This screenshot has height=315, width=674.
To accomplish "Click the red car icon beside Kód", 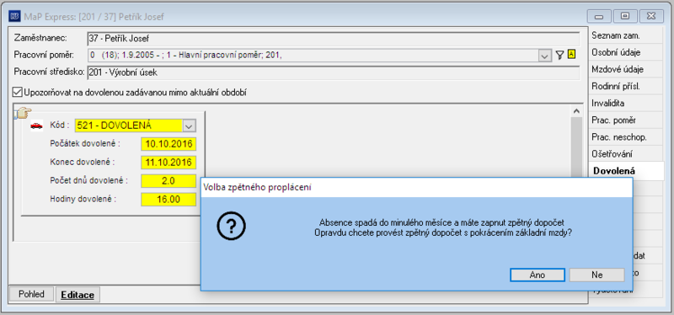I will click(x=36, y=125).
